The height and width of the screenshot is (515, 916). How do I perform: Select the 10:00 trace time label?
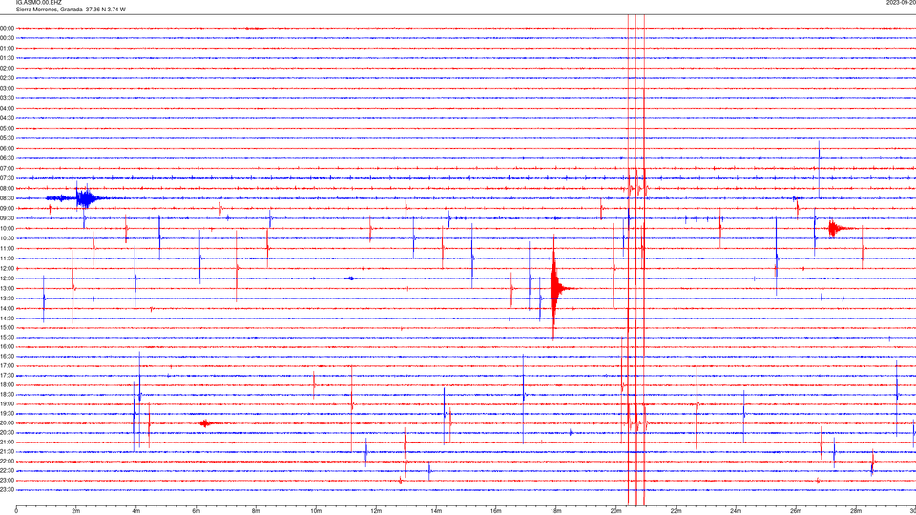7,228
